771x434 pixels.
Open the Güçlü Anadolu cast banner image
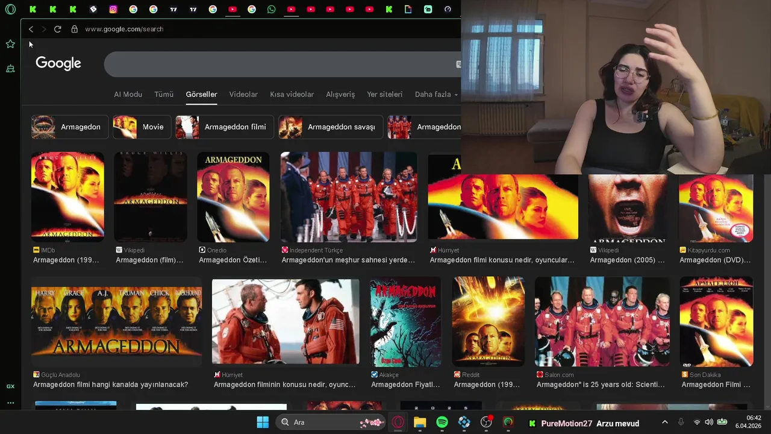click(x=117, y=322)
